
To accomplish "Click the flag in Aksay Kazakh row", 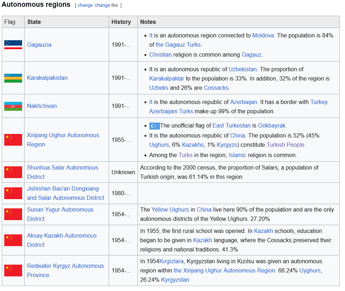I will point(13,240).
